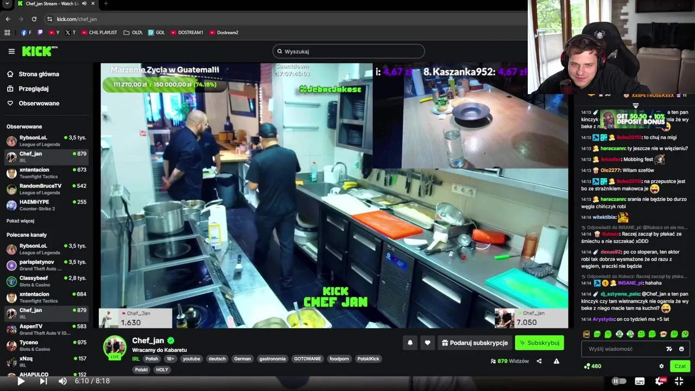695x391 pixels.
Task: Open the YouTube bookmark labeled Y
Action: [54, 33]
